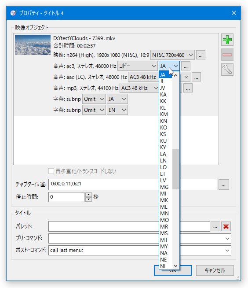Image resolution: width=248 pixels, height=288 pixels.
Task: Open the JA subtitle language dropdown
Action: pos(117,99)
